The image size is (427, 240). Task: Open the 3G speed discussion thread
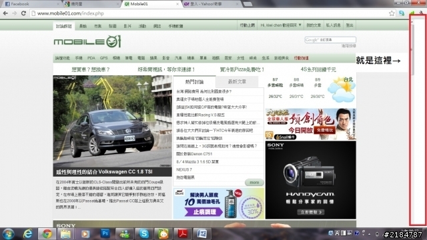pyautogui.click(x=216, y=146)
